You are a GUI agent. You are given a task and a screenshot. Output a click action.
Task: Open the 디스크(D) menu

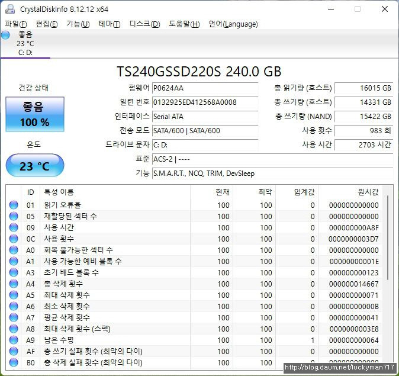(145, 24)
